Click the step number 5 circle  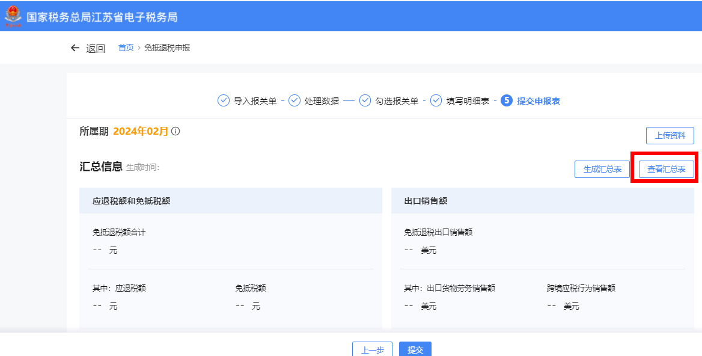506,100
